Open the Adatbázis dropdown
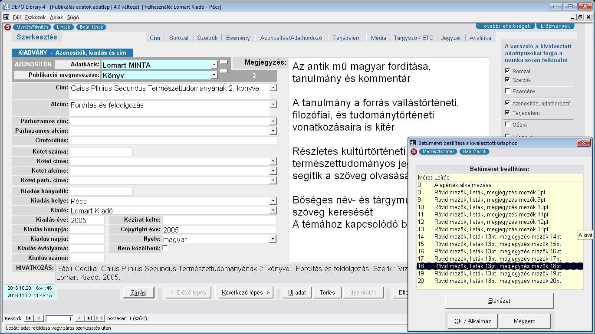 point(214,65)
